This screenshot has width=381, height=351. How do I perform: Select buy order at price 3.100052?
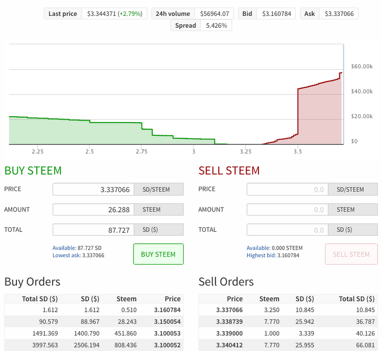point(94,345)
